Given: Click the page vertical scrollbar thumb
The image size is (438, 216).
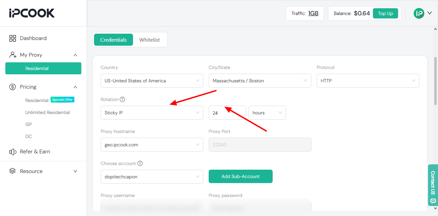Looking at the screenshot, I should (x=436, y=81).
